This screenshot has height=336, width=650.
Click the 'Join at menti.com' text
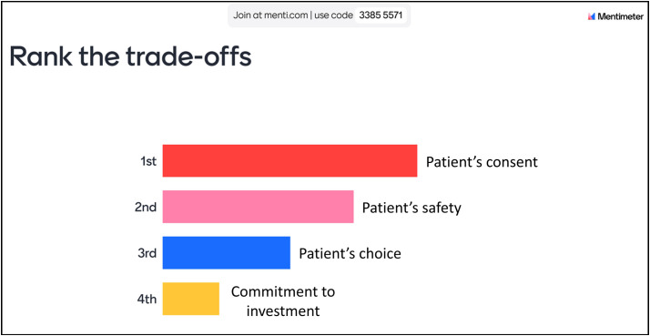(270, 15)
